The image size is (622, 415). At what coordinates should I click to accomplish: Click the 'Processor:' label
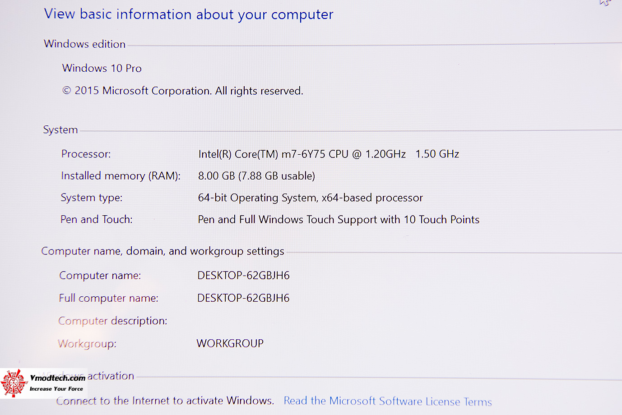tap(86, 154)
